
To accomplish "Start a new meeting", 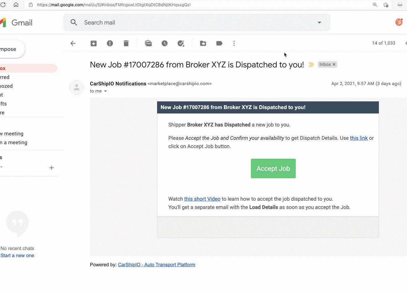I will (x=12, y=134).
